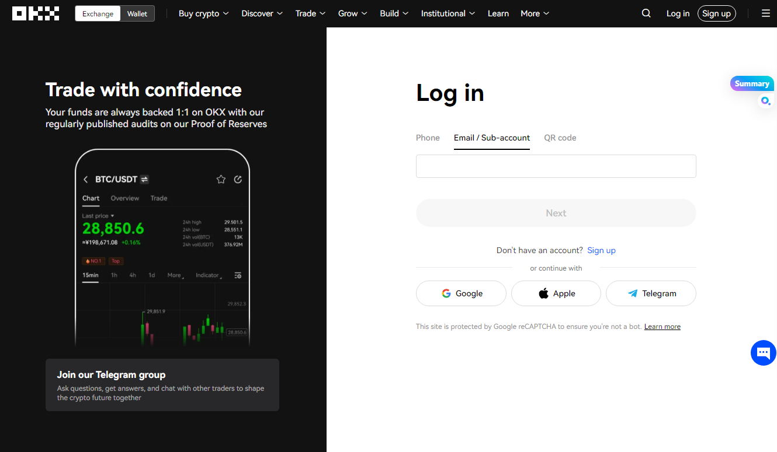Click the Top tag in mockup
This screenshot has width=777, height=452.
coord(116,261)
